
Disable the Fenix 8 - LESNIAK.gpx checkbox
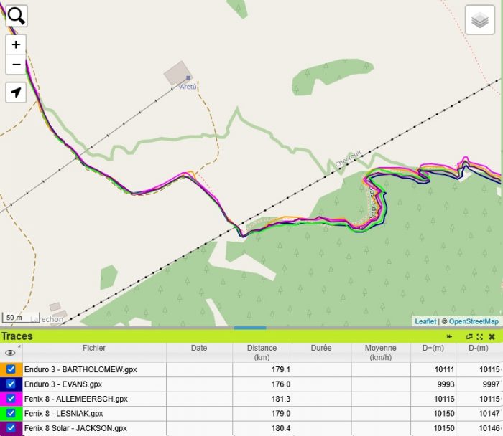click(x=11, y=414)
